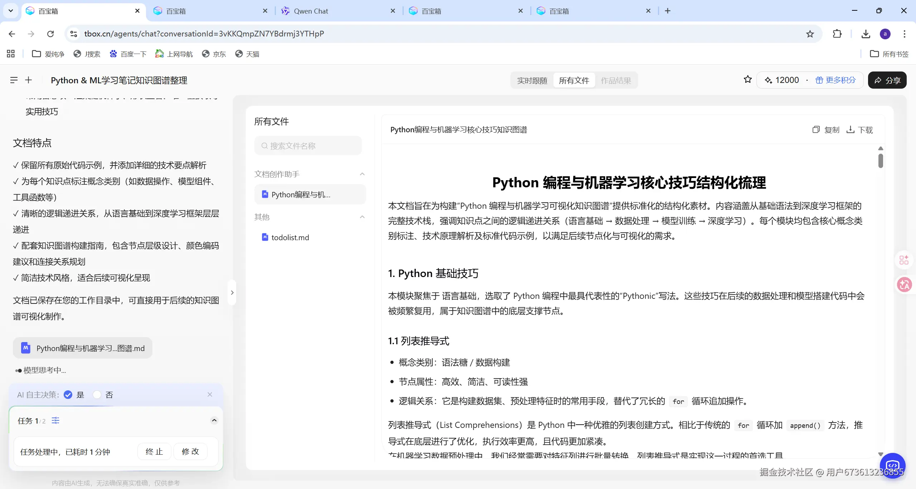Viewport: 916px width, 489px height.
Task: Collapse the task progress panel chevron
Action: (214, 420)
